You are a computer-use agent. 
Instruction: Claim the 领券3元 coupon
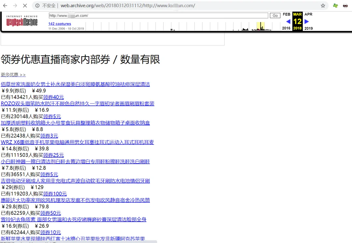click(x=49, y=136)
